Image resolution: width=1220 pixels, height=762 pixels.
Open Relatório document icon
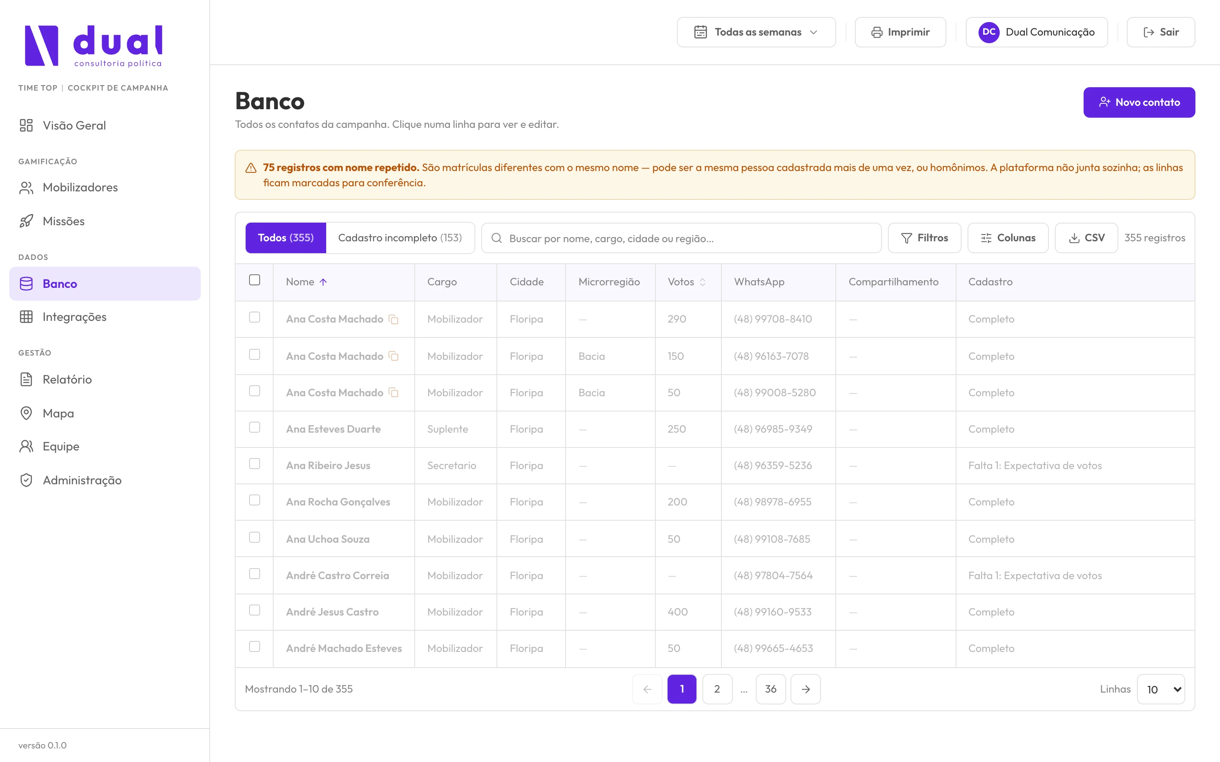coord(26,379)
